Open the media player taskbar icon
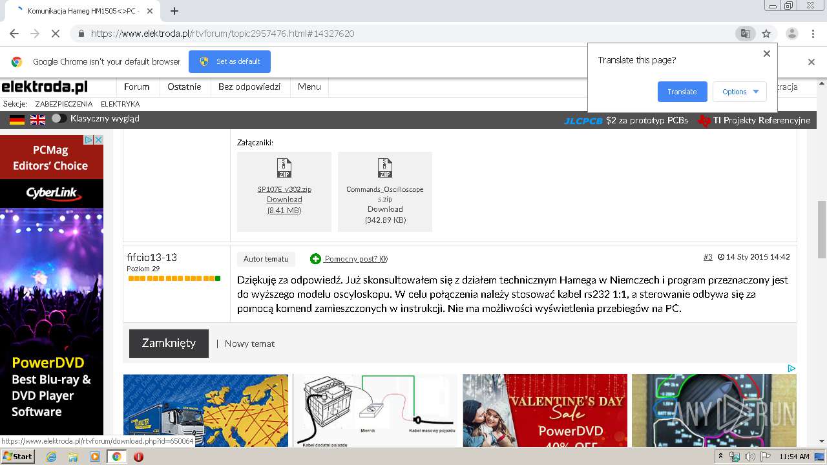The height and width of the screenshot is (465, 827). [x=95, y=457]
